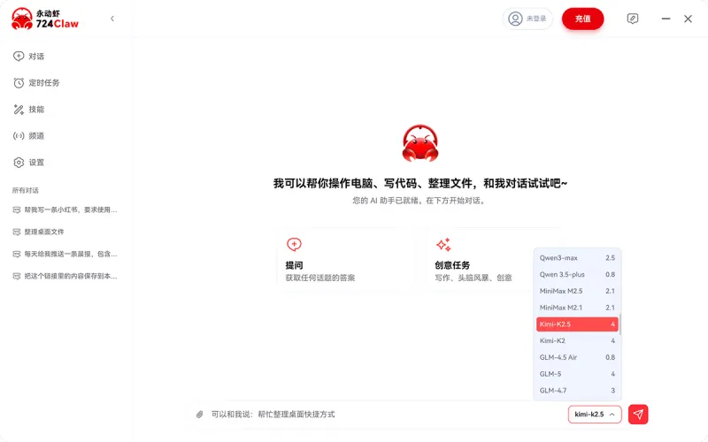
Task: Close the 724Claw window
Action: (x=689, y=19)
